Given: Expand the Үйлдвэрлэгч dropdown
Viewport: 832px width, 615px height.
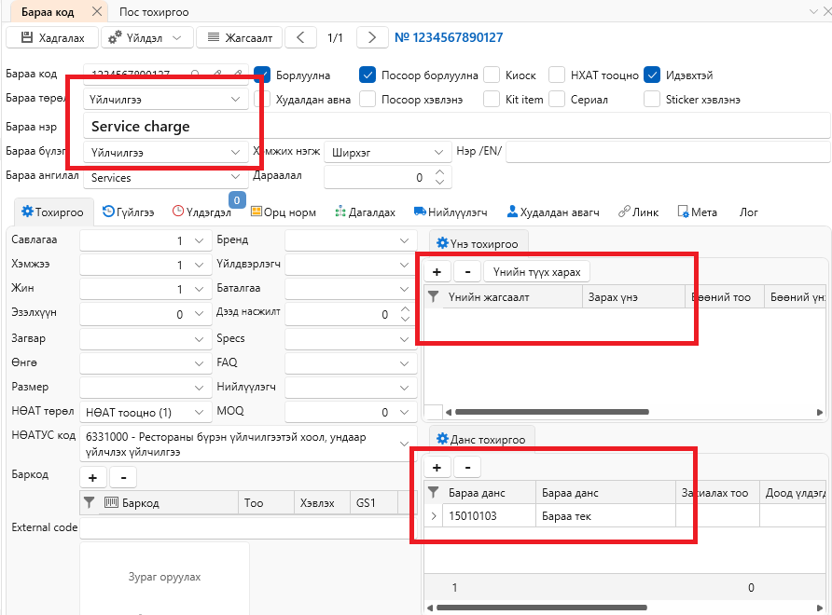Looking at the screenshot, I should coord(404,265).
